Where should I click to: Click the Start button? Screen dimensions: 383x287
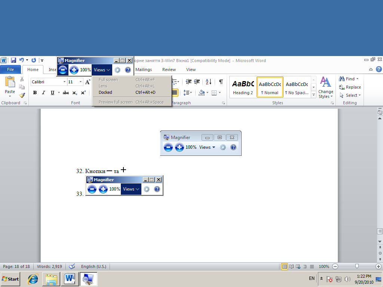pos(10,279)
